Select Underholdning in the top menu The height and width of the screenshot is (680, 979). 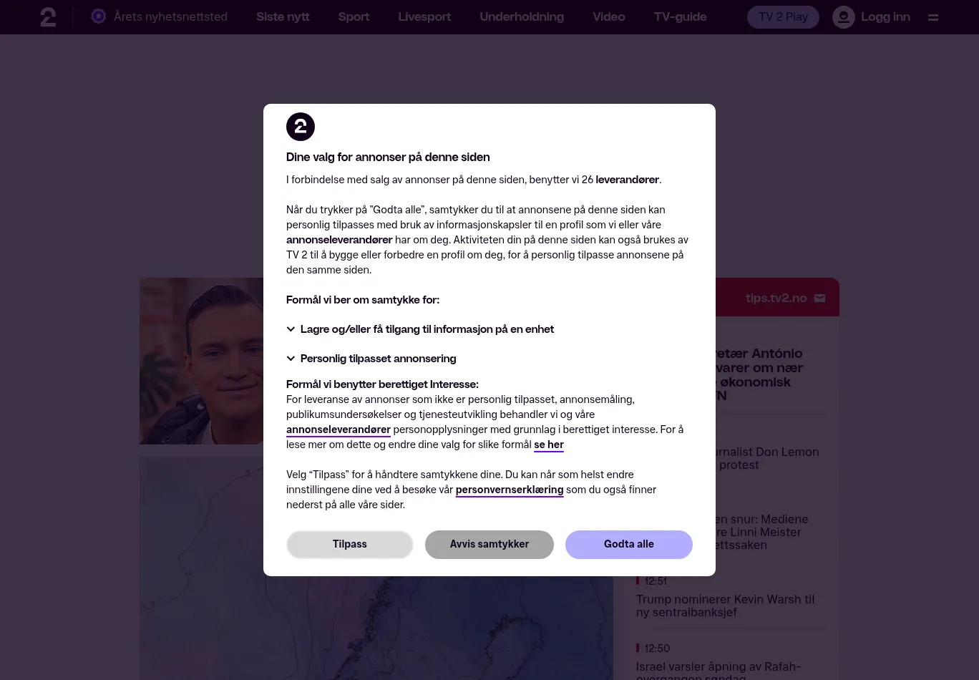(522, 16)
